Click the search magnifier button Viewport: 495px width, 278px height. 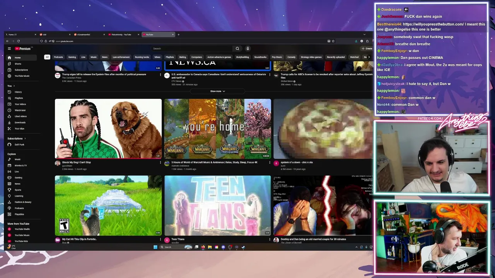[x=237, y=49]
